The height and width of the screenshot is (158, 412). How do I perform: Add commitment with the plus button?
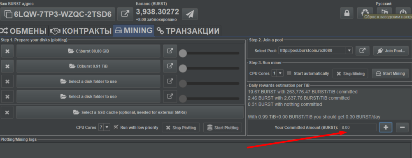tap(386, 127)
